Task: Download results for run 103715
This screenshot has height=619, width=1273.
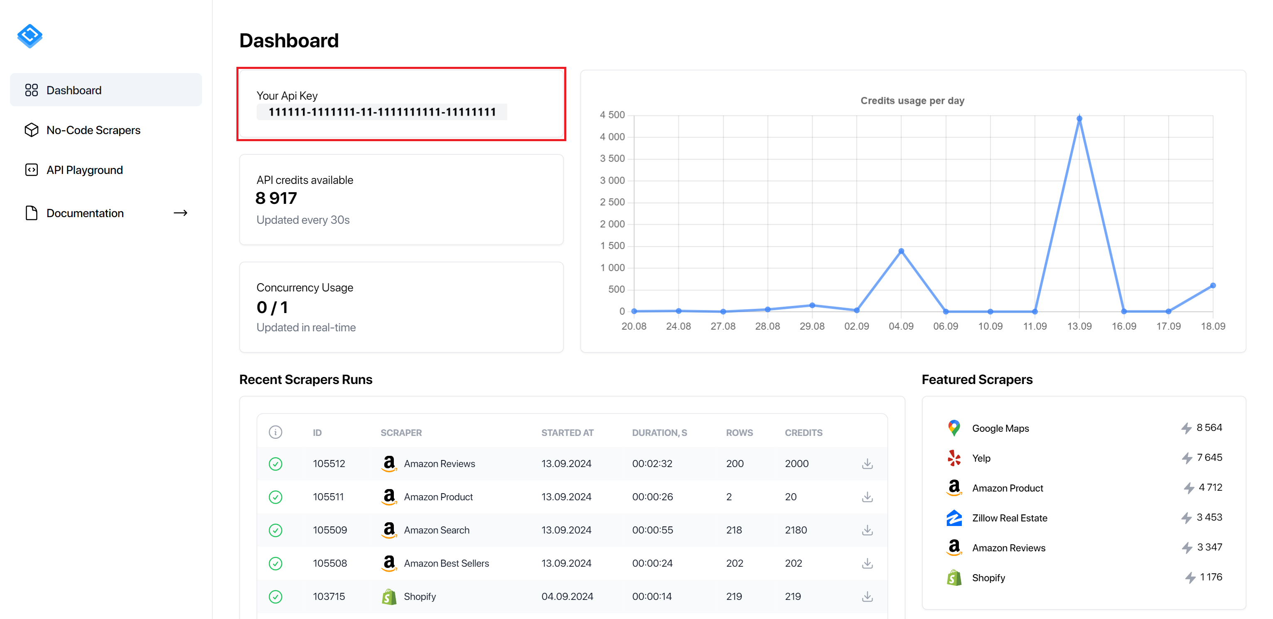Action: click(867, 596)
